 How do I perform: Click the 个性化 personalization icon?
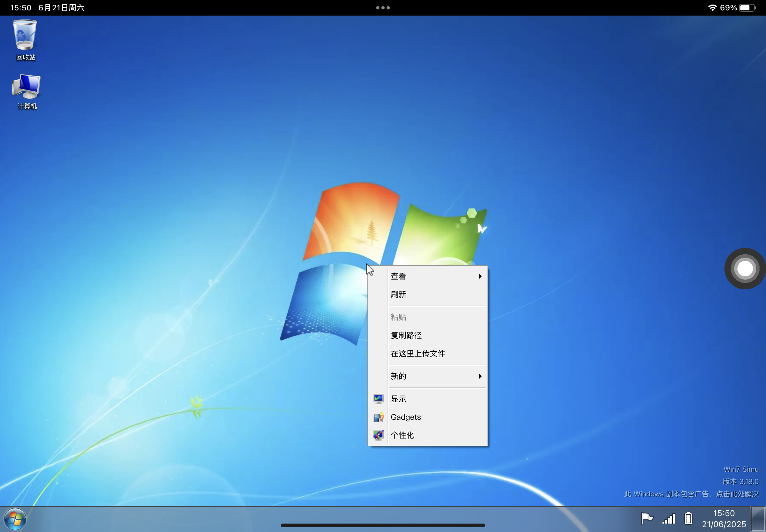378,435
